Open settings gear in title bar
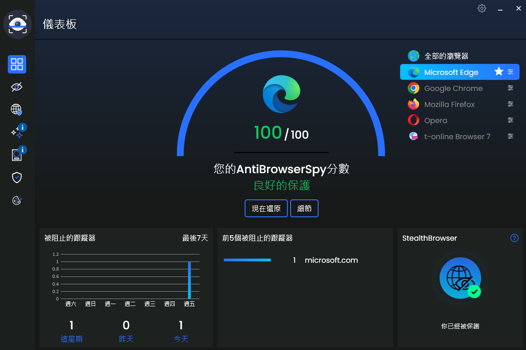 tap(482, 8)
